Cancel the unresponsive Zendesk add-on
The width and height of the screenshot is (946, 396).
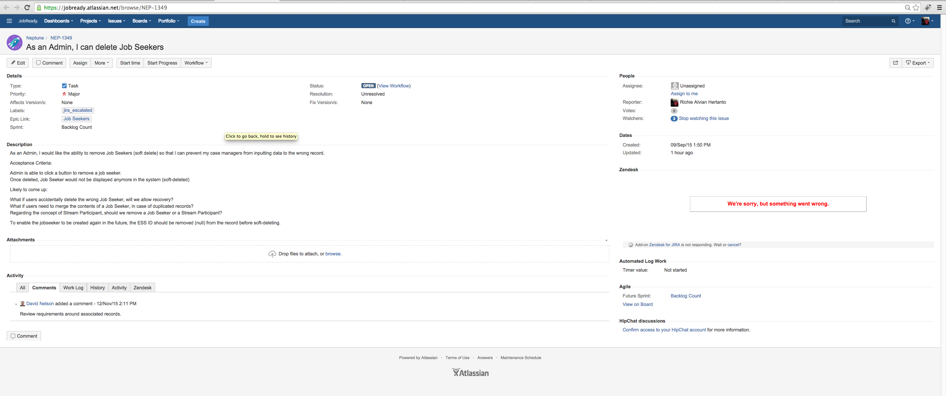point(733,245)
